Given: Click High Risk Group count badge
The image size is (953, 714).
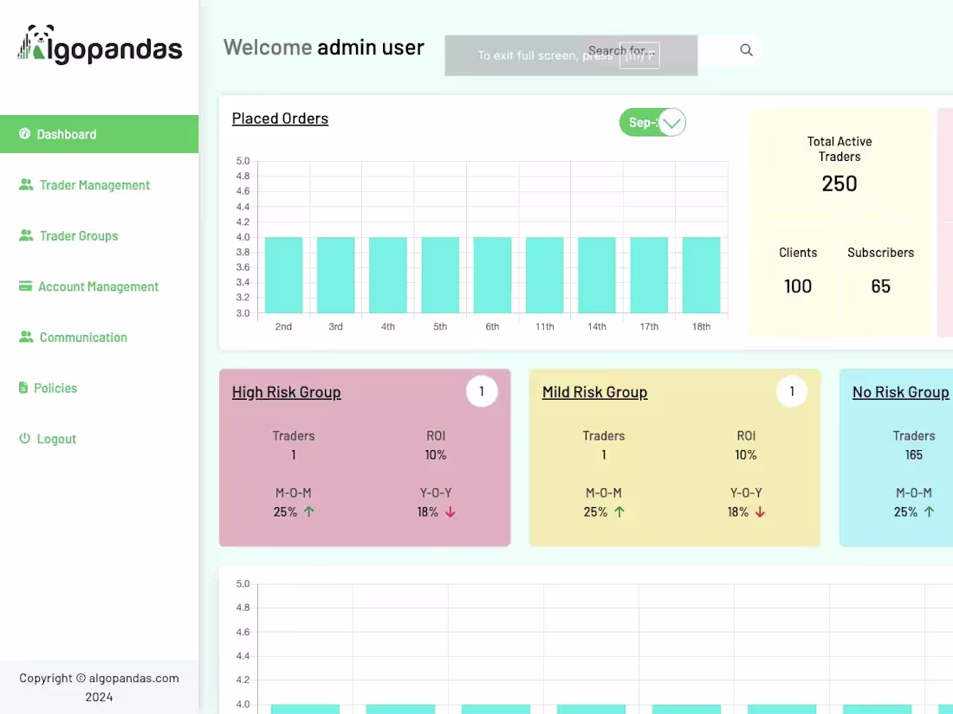Looking at the screenshot, I should coord(482,391).
